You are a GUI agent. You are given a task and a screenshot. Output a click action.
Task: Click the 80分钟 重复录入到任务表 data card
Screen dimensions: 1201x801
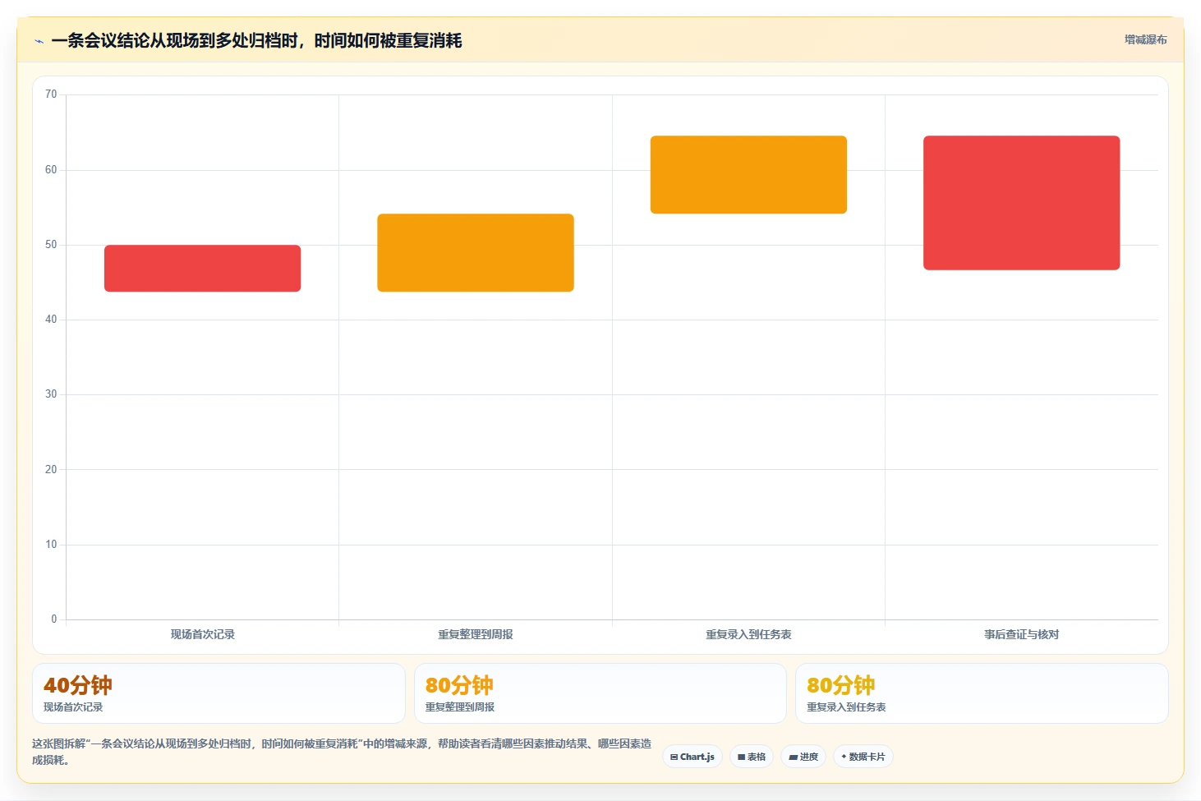[982, 693]
